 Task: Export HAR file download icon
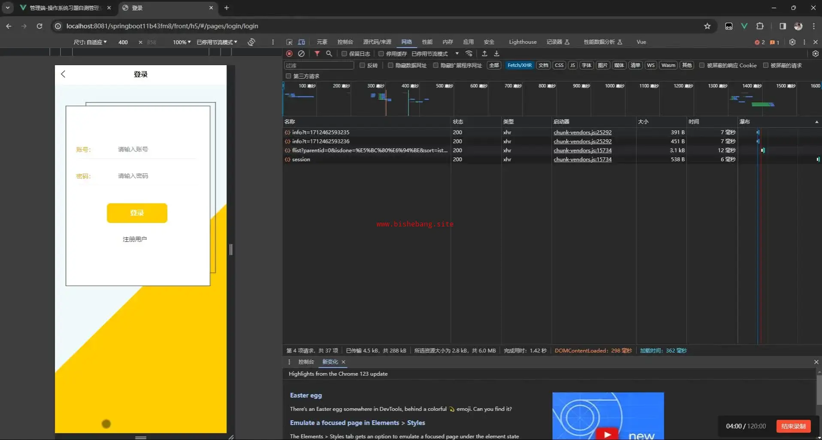click(x=496, y=54)
